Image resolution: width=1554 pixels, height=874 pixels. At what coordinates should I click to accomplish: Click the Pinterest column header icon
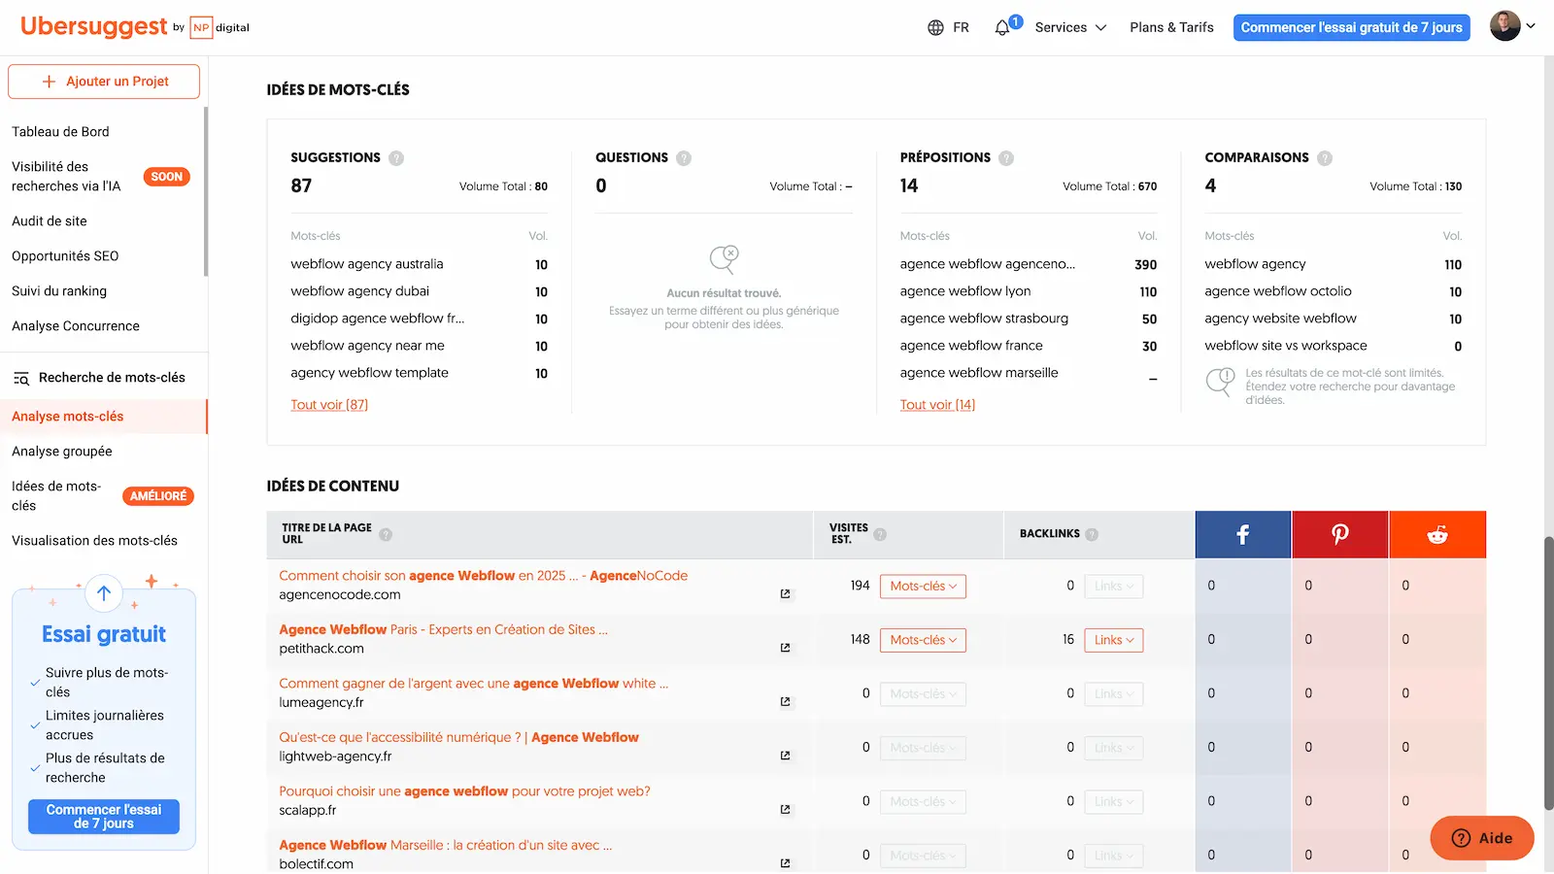pos(1340,534)
